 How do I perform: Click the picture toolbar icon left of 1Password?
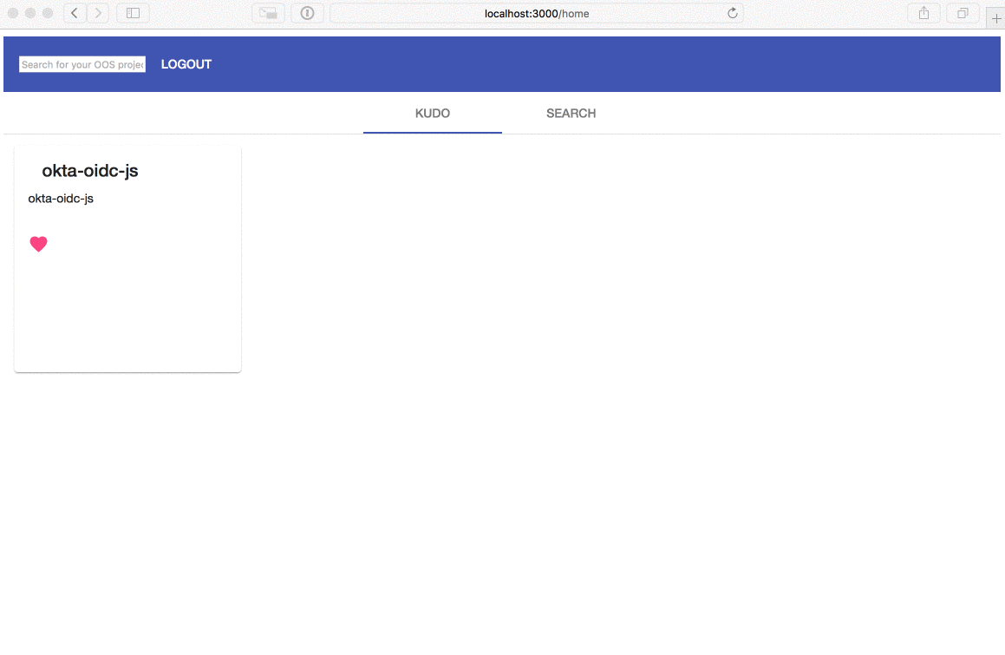[268, 13]
